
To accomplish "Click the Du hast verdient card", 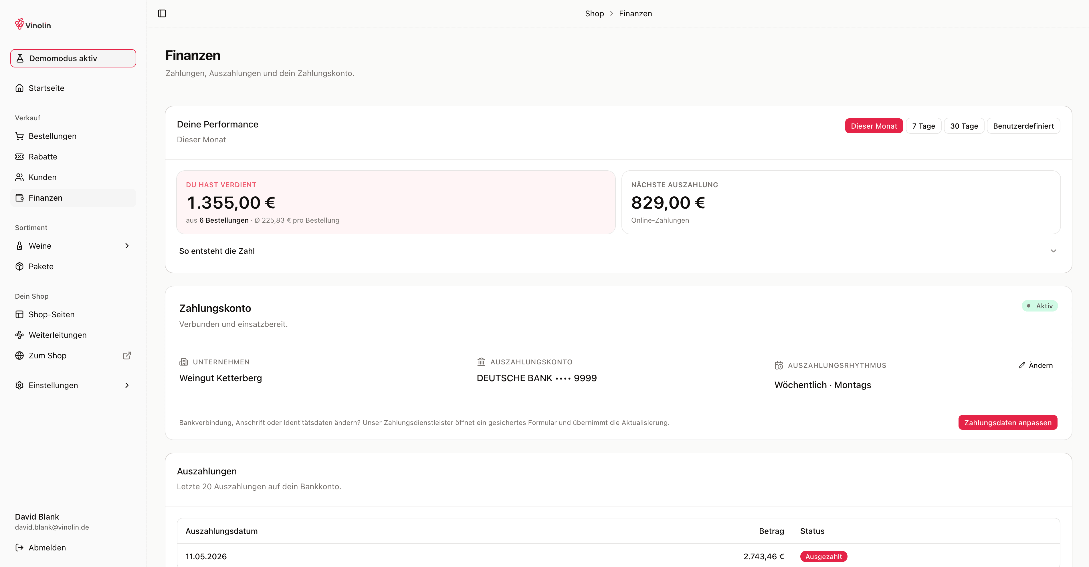I will 396,202.
